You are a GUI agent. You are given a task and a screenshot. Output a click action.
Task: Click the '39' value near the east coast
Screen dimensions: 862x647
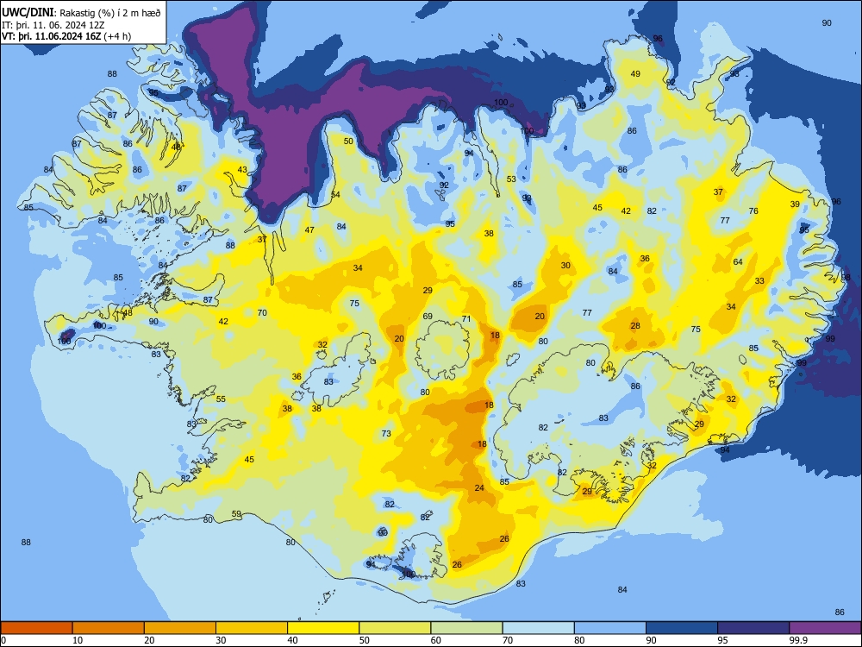(795, 204)
